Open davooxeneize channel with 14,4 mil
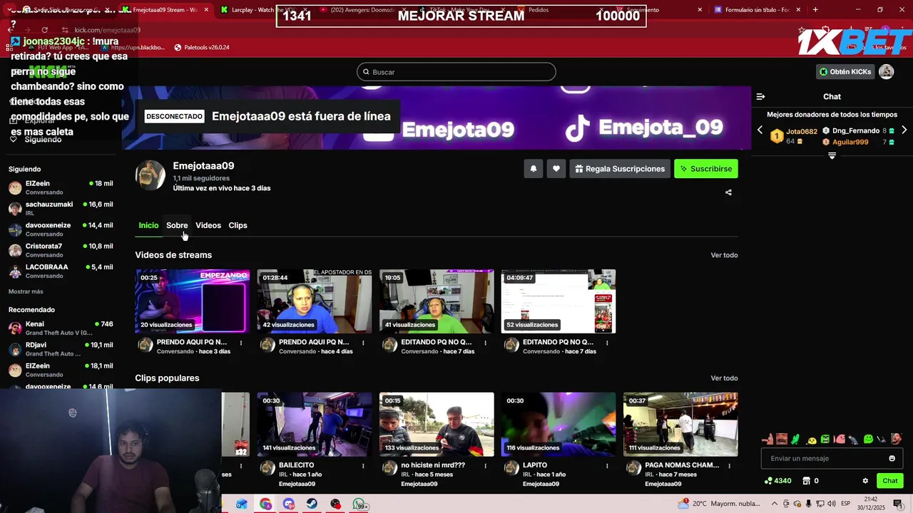 pos(61,229)
